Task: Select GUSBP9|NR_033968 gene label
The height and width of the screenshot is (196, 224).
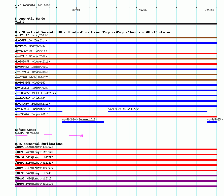Action: pos(27,133)
